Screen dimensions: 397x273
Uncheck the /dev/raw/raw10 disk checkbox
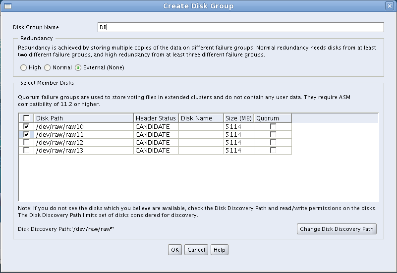tap(26, 126)
